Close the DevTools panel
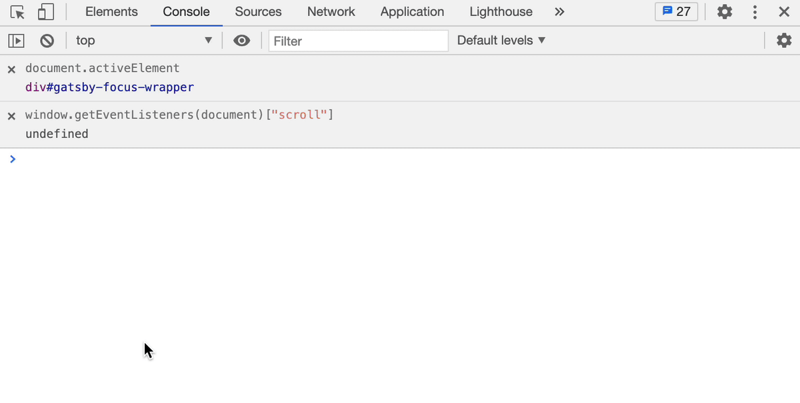800x403 pixels. point(785,12)
